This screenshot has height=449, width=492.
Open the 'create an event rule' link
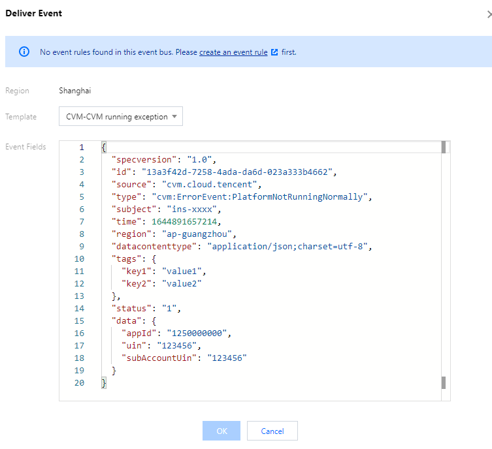tap(233, 52)
